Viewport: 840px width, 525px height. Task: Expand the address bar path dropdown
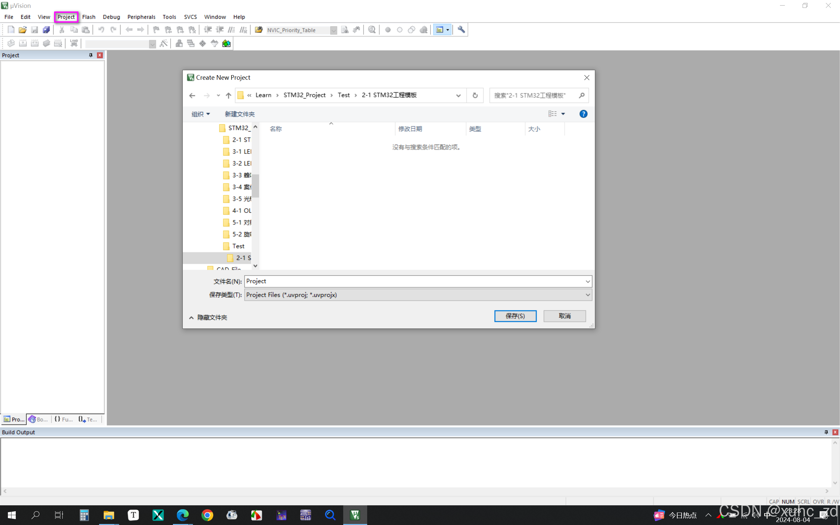click(x=458, y=95)
